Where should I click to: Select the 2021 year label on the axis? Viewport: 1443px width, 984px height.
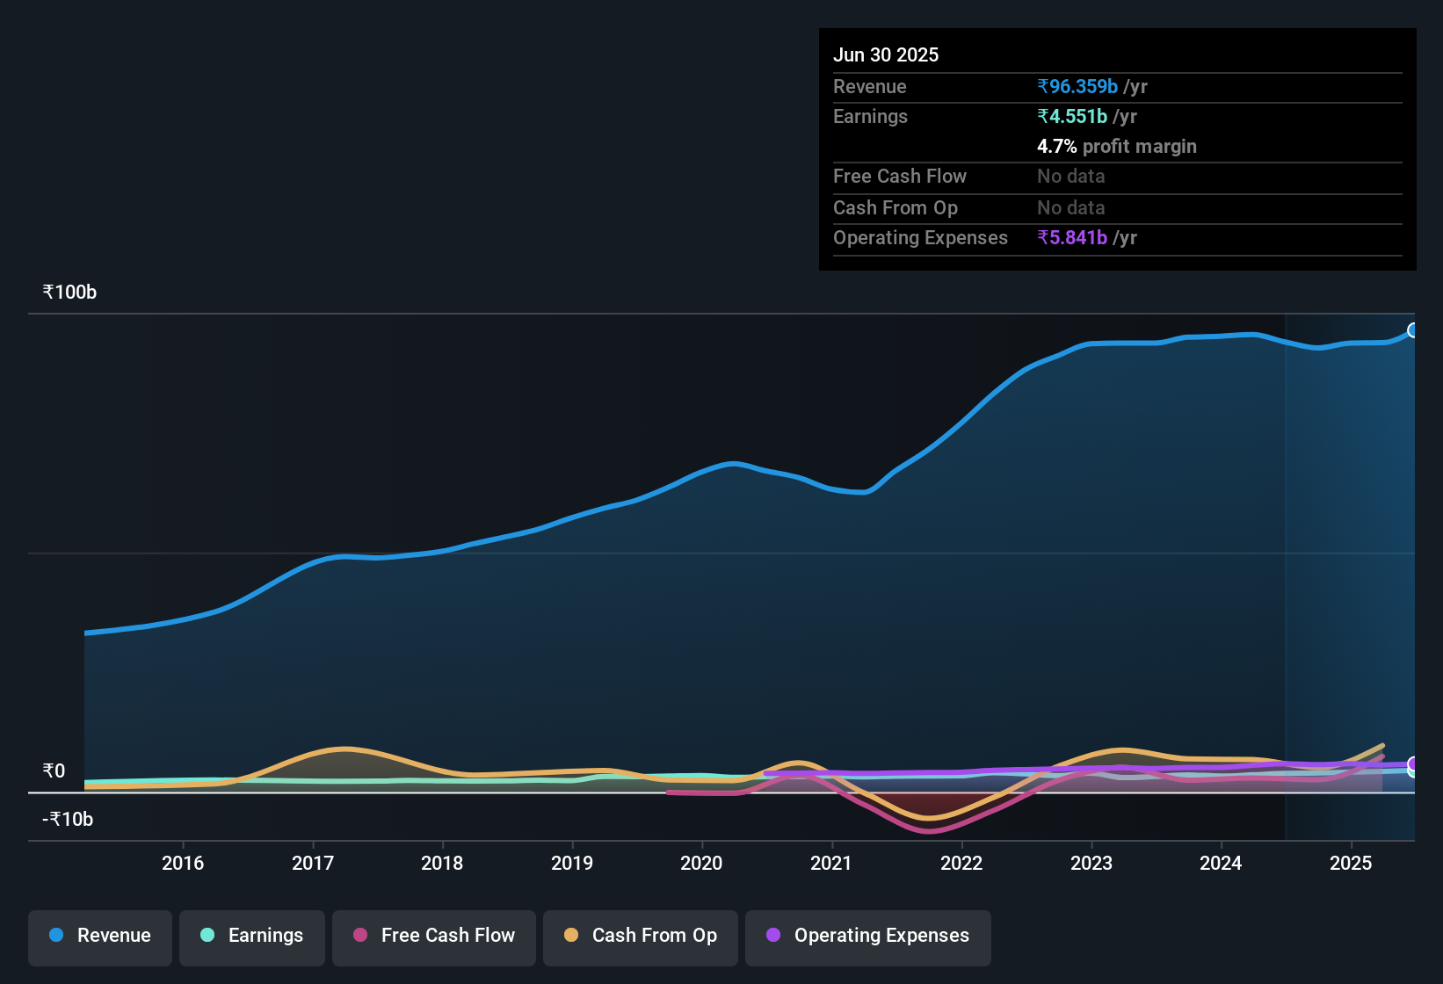point(833,864)
